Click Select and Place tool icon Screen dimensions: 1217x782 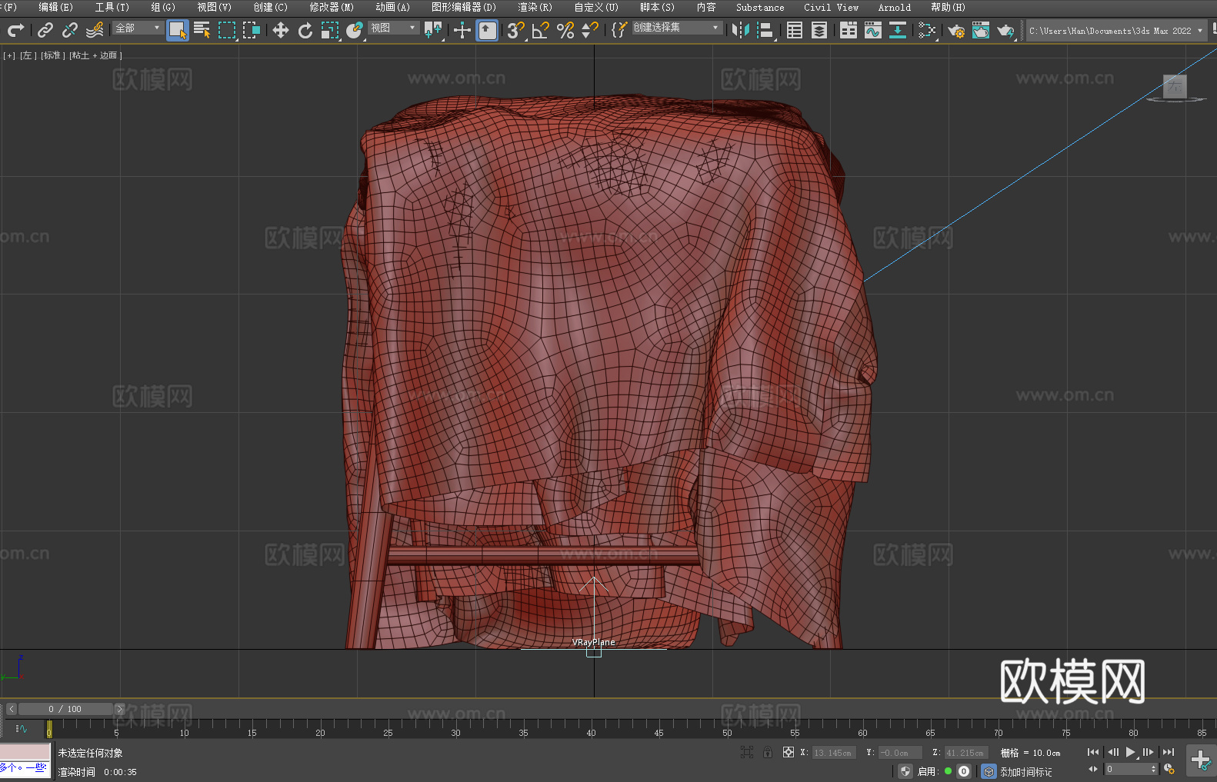[x=354, y=30]
